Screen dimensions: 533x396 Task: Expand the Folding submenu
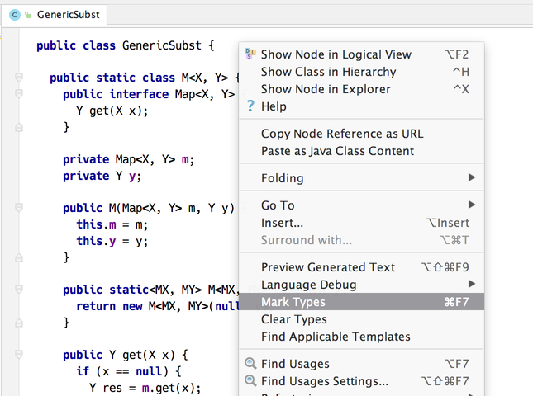(x=362, y=178)
